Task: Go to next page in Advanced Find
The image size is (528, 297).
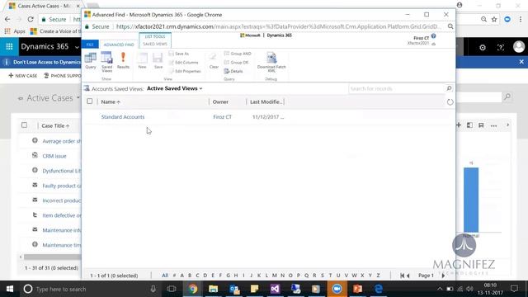Action: (443, 276)
